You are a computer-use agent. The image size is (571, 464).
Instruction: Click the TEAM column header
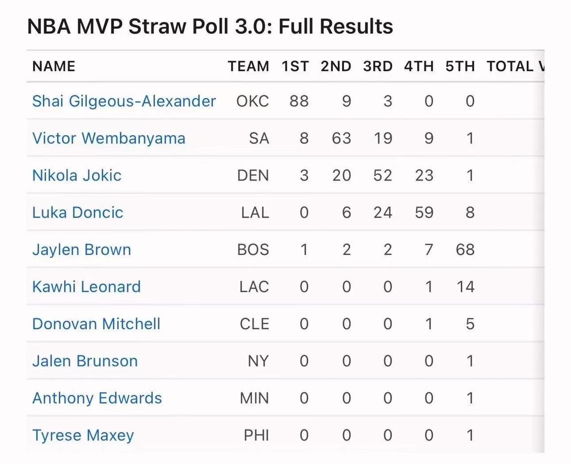tap(248, 66)
